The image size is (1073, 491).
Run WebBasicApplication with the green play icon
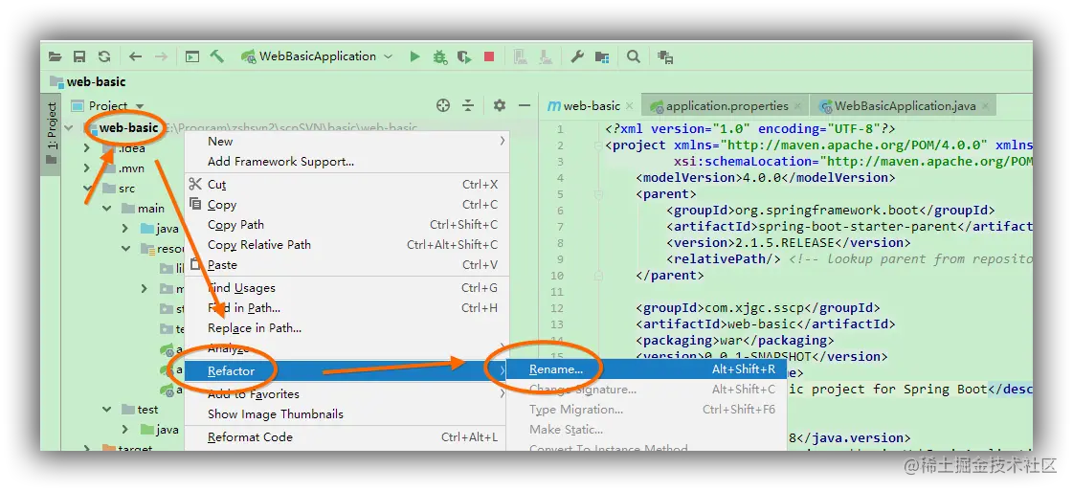click(x=414, y=56)
